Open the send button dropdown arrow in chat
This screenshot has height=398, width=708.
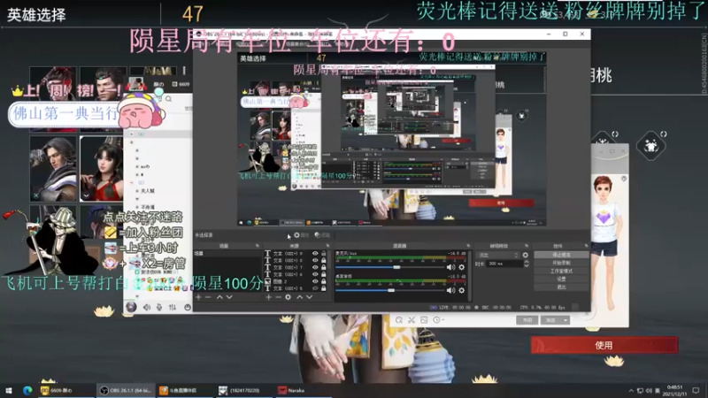pyautogui.click(x=565, y=320)
